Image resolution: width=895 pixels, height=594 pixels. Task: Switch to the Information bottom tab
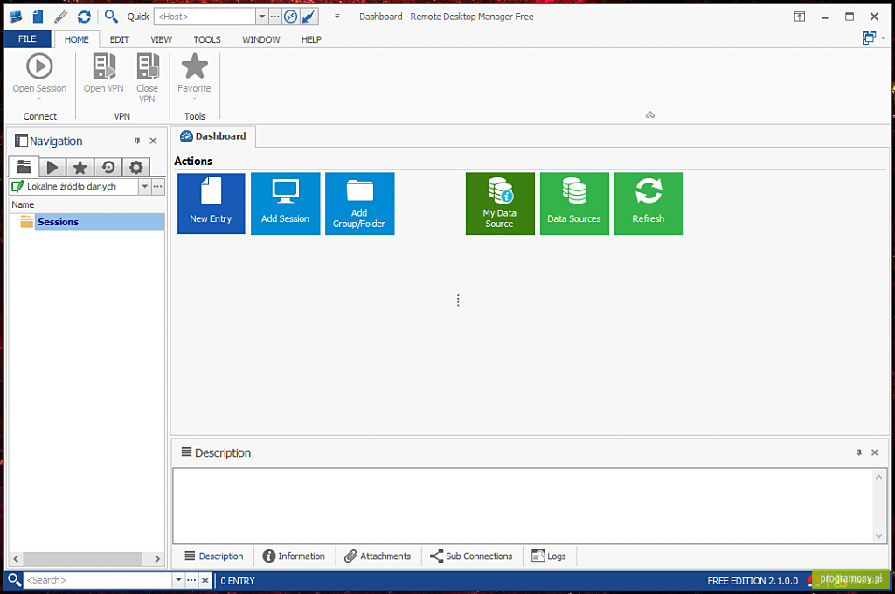click(294, 556)
